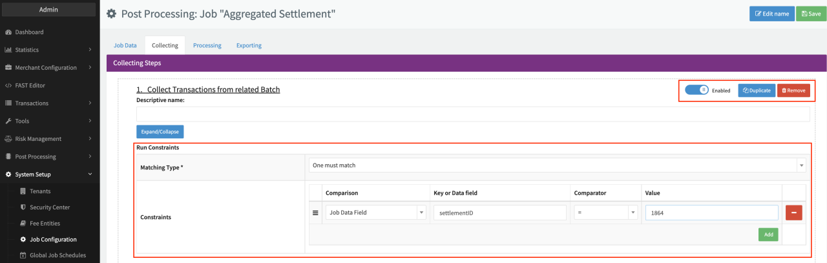Click the Statistics chart icon

click(x=8, y=50)
